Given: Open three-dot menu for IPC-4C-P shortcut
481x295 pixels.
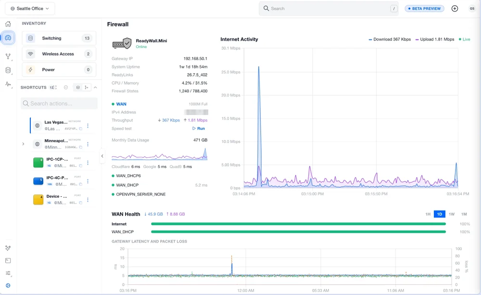Looking at the screenshot, I should coord(88,181).
